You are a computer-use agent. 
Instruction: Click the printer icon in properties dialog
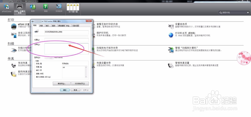[36, 31]
